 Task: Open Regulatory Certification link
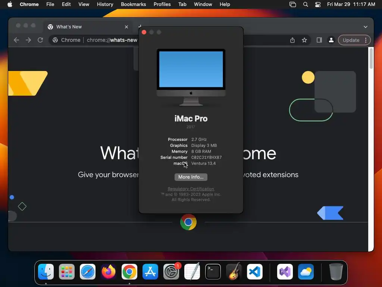coord(191,189)
